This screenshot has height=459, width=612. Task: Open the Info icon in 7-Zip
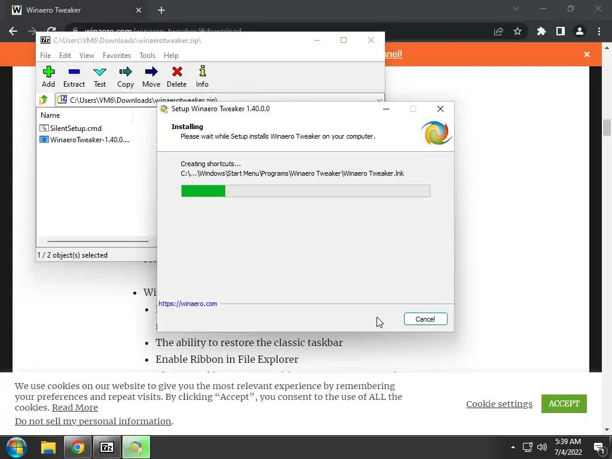pyautogui.click(x=202, y=71)
